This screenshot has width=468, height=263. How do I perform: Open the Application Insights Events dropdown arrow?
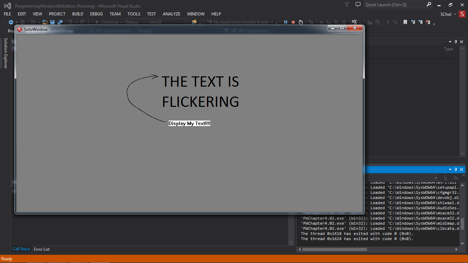tap(272, 22)
